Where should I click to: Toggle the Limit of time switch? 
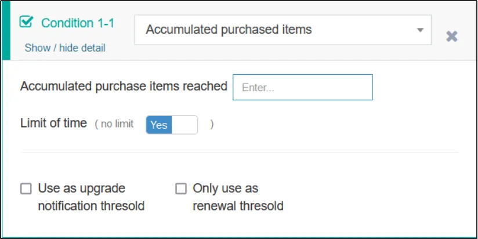pyautogui.click(x=172, y=125)
